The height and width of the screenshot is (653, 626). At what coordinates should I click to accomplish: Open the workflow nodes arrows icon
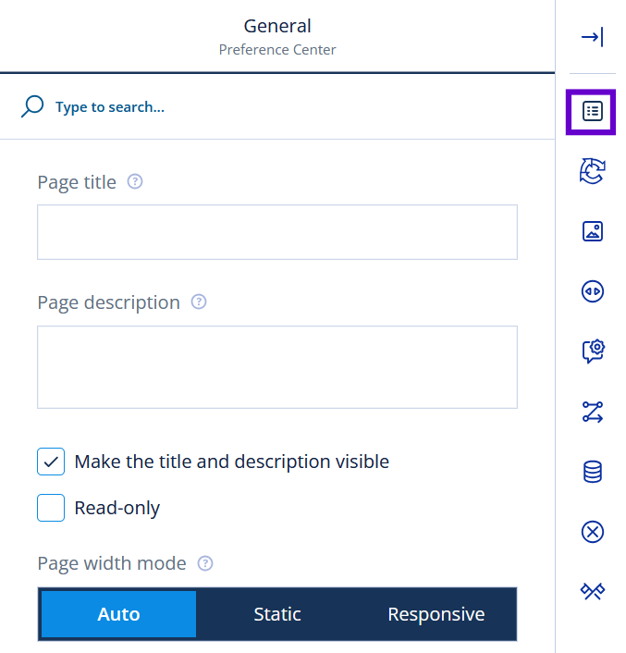pos(593,412)
